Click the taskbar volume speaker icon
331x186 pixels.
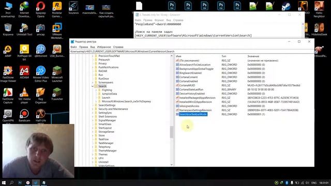click(307, 183)
